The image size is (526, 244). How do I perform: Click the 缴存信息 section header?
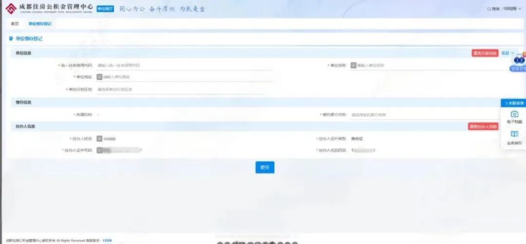point(23,102)
